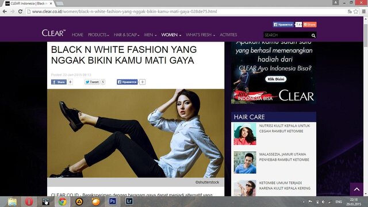Launch Photoshop from taskbar

113,201
